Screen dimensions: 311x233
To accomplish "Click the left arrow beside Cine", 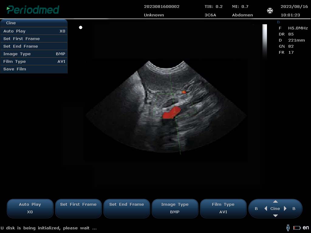I will click(266, 208).
